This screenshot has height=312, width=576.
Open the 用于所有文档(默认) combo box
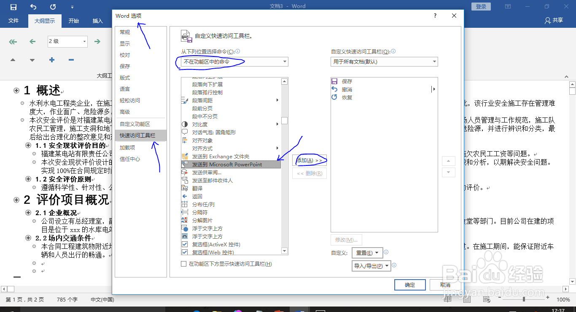pos(384,61)
